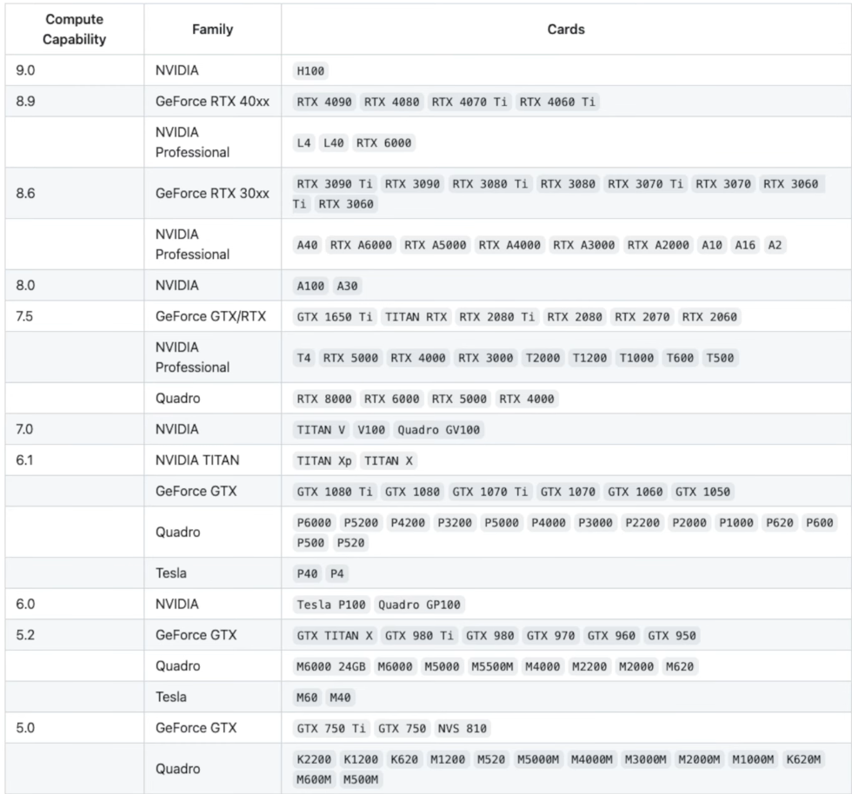This screenshot has width=852, height=794.
Task: Click the A100 card tag
Action: (x=310, y=286)
